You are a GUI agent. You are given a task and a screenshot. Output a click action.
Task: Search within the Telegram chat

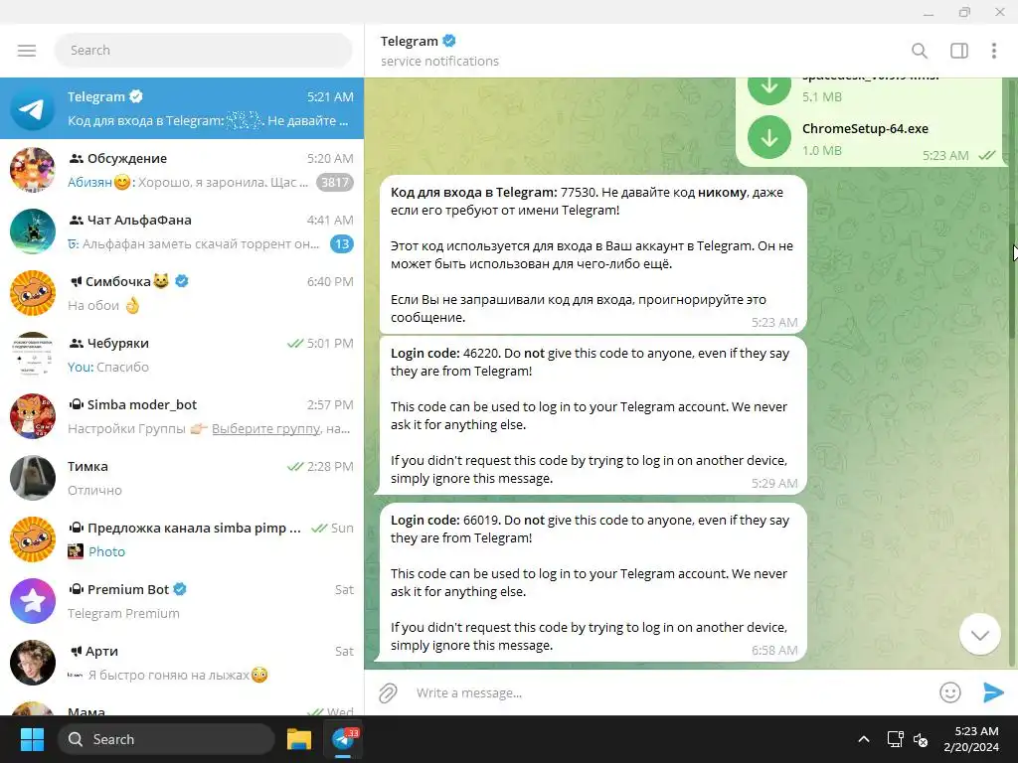point(920,51)
